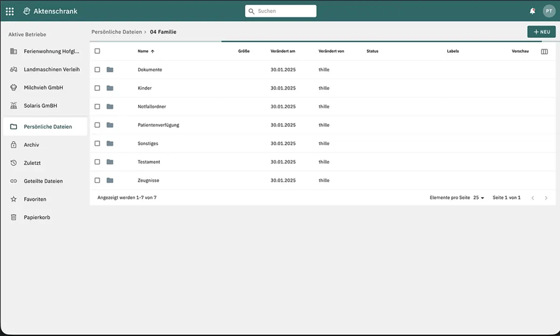Click the Suchen search field

click(x=281, y=11)
